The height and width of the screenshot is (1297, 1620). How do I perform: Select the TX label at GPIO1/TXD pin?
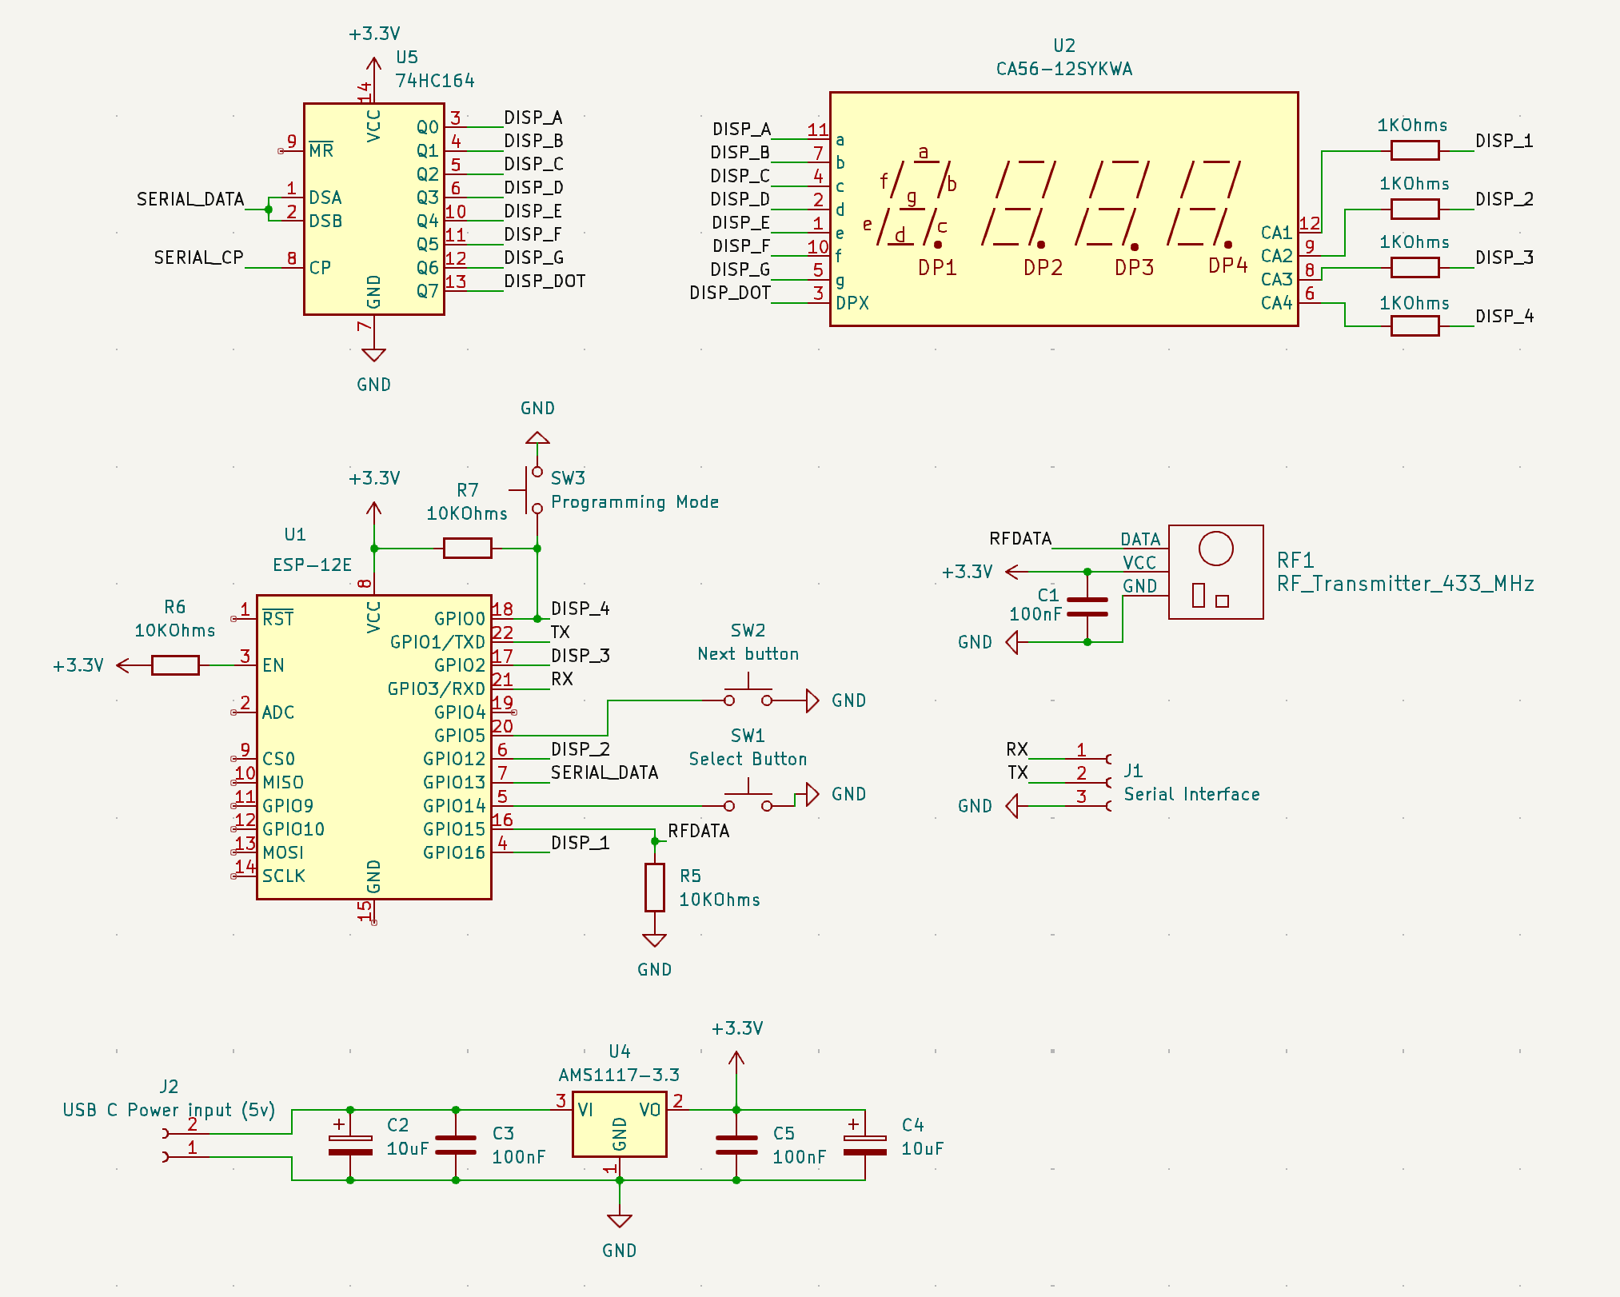[560, 633]
